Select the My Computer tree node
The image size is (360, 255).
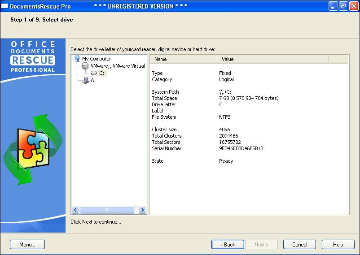[97, 59]
